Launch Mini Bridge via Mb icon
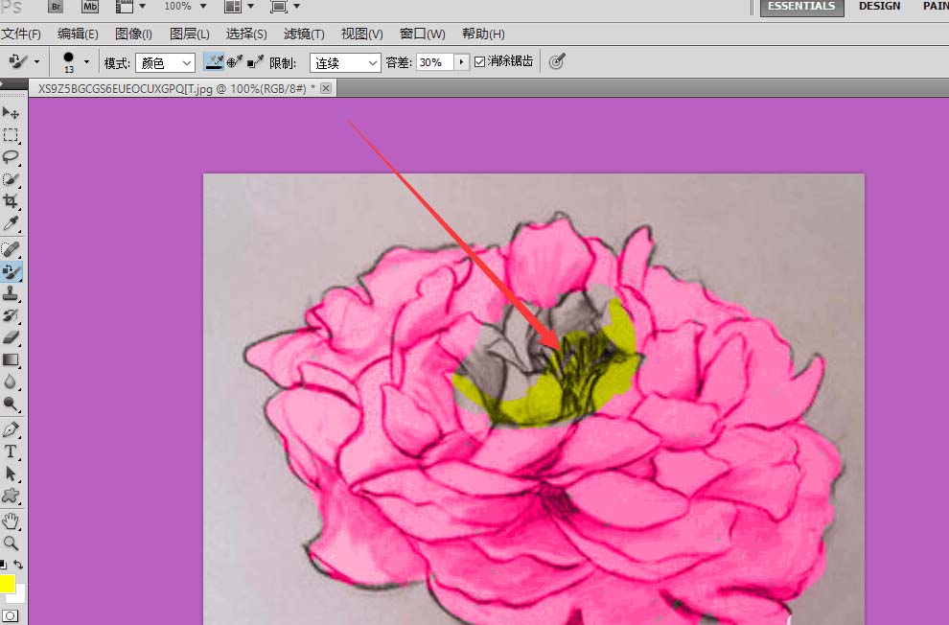The width and height of the screenshot is (949, 625). pos(89,7)
